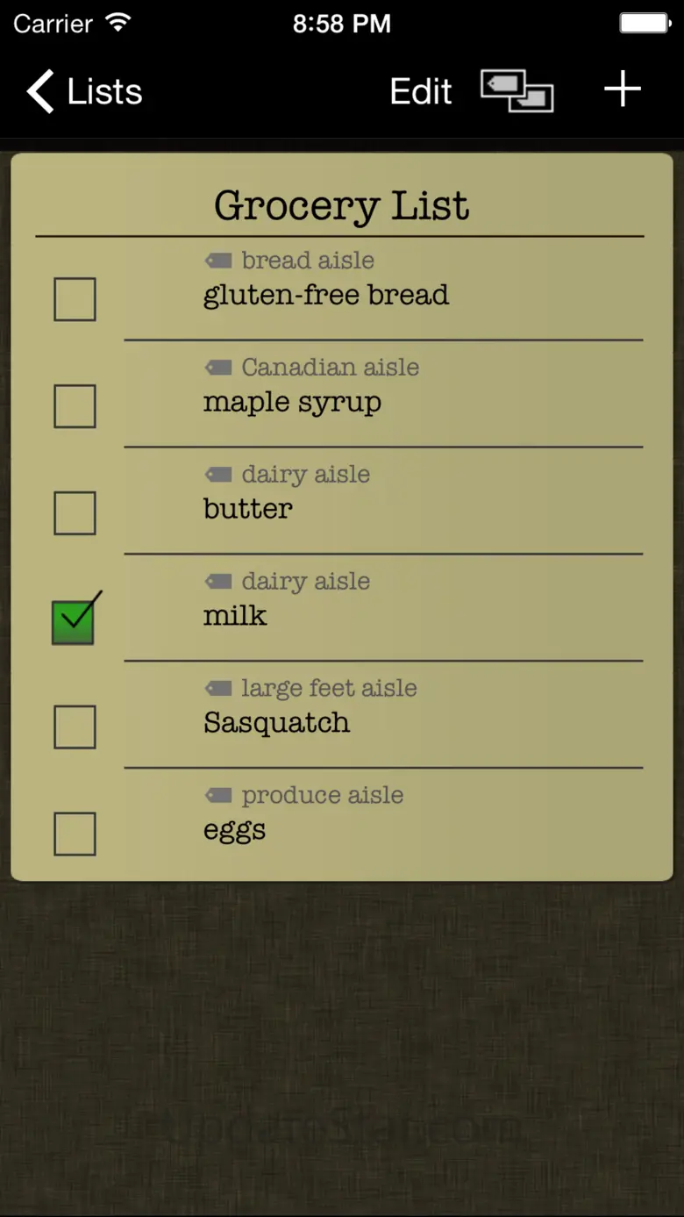Select the Grocery List title
Screen dimensions: 684x1217
[341, 205]
